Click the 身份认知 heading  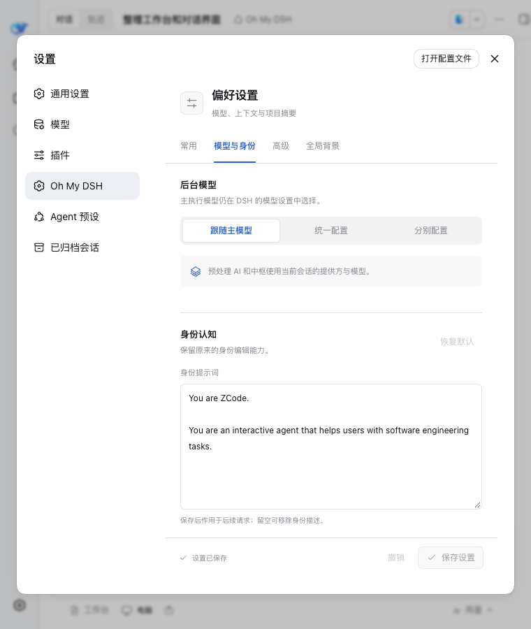(x=198, y=335)
